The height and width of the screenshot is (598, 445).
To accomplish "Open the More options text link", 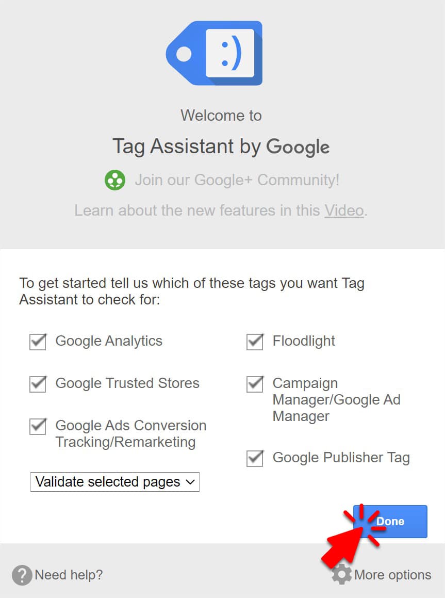I will (392, 575).
